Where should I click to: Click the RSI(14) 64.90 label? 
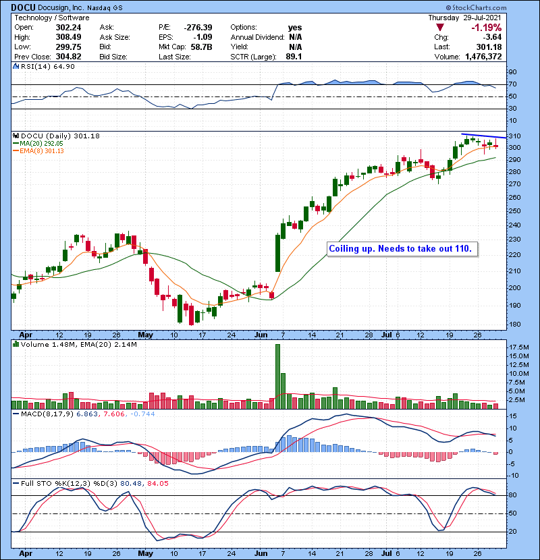coord(48,66)
